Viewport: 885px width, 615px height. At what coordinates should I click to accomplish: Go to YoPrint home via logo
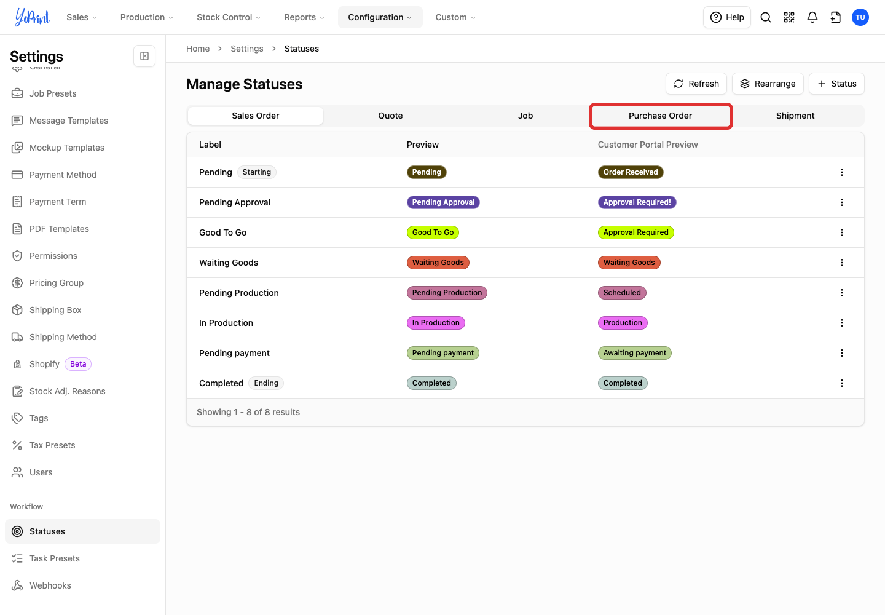33,17
